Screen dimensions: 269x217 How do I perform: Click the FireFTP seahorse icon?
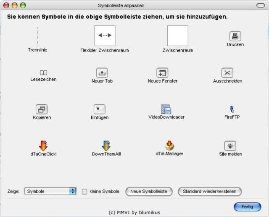[x=232, y=109]
